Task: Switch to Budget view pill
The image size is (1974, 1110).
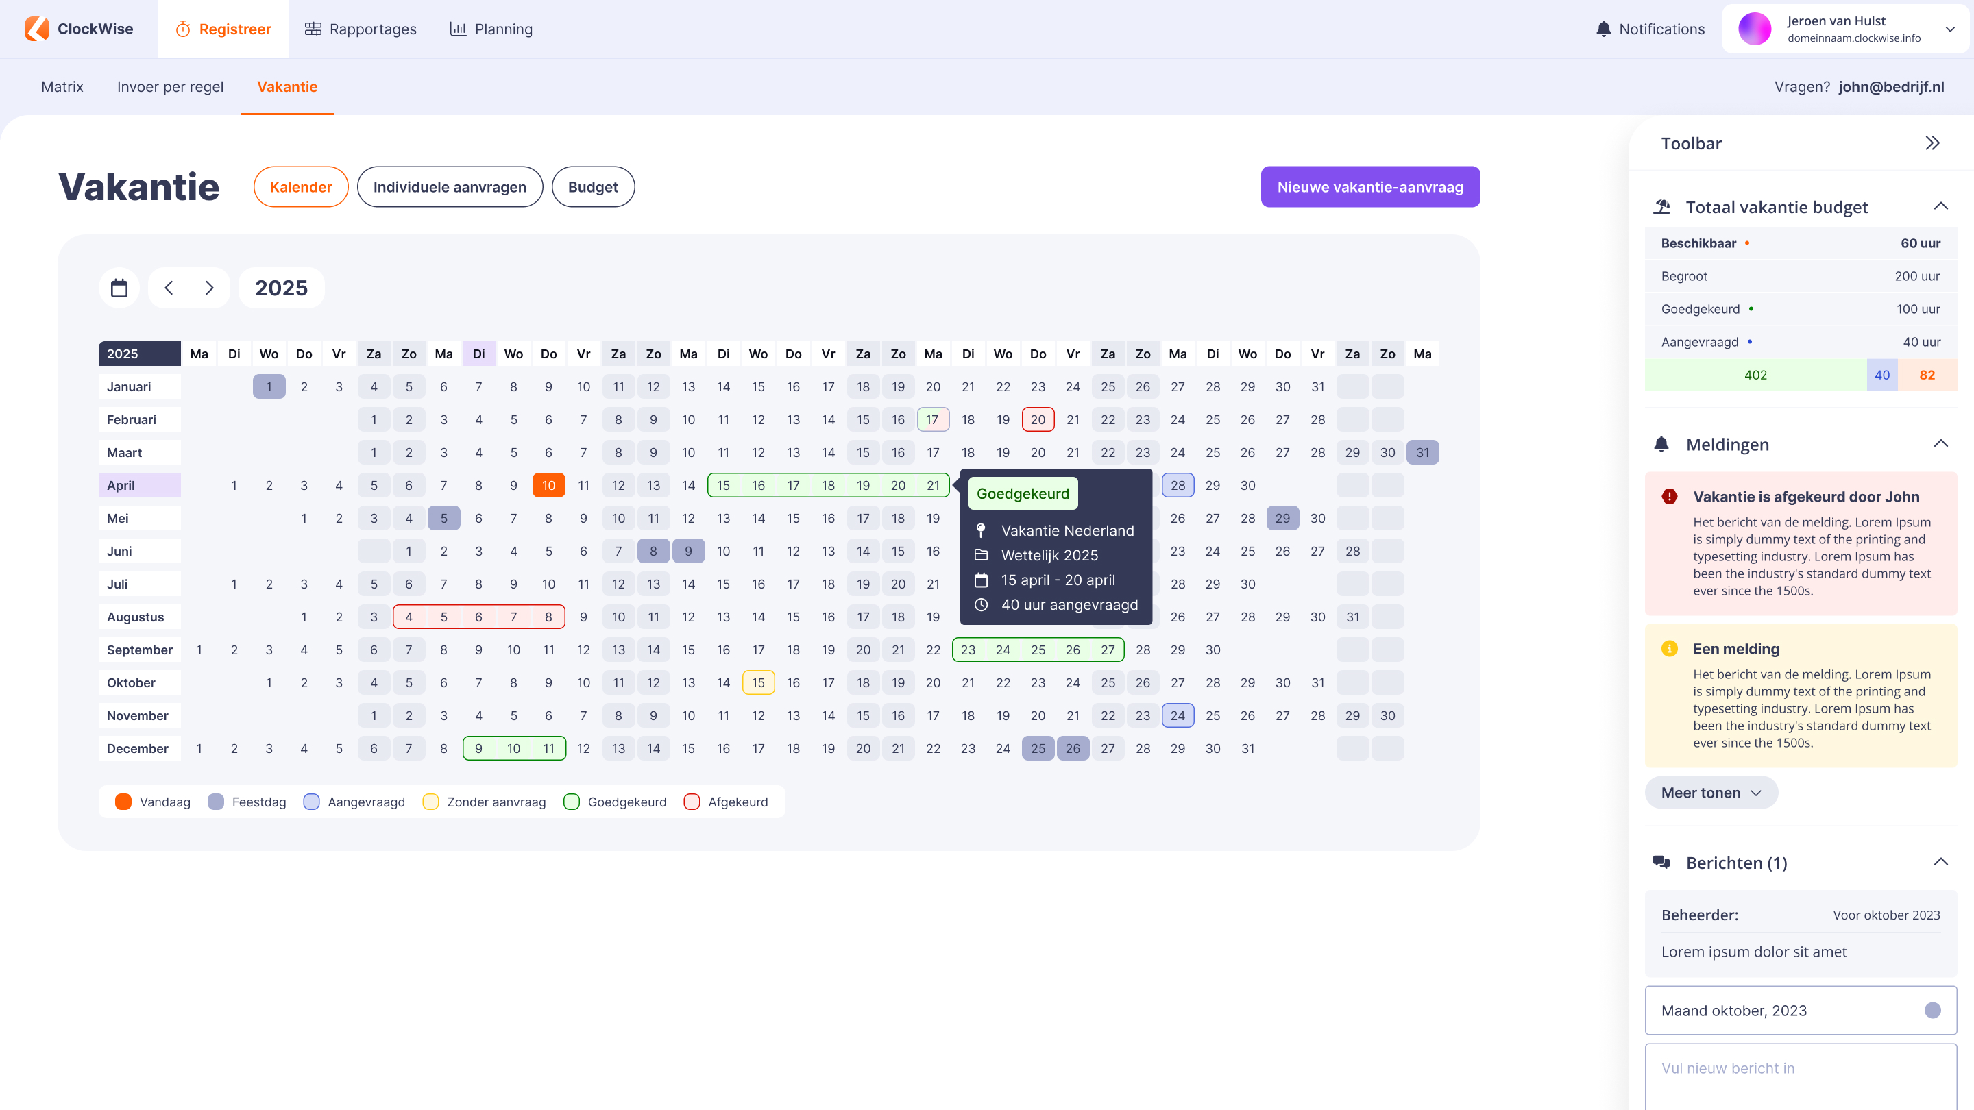Action: [x=592, y=187]
